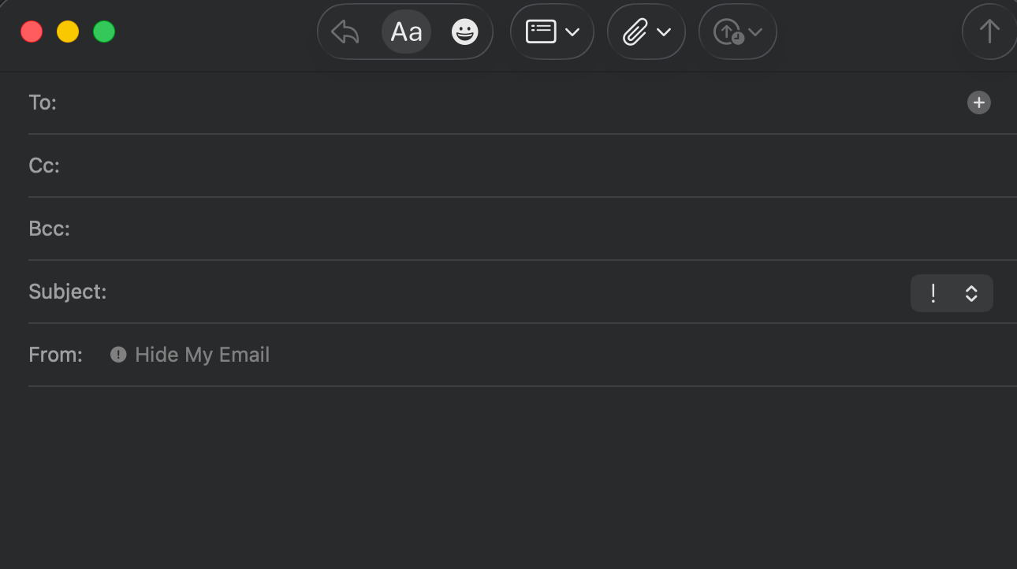This screenshot has height=569, width=1017.
Task: Click the warning icon beside Hide My Email
Action: [x=118, y=355]
